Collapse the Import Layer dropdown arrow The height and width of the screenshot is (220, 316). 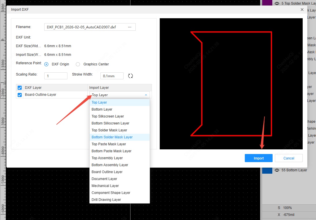(146, 95)
